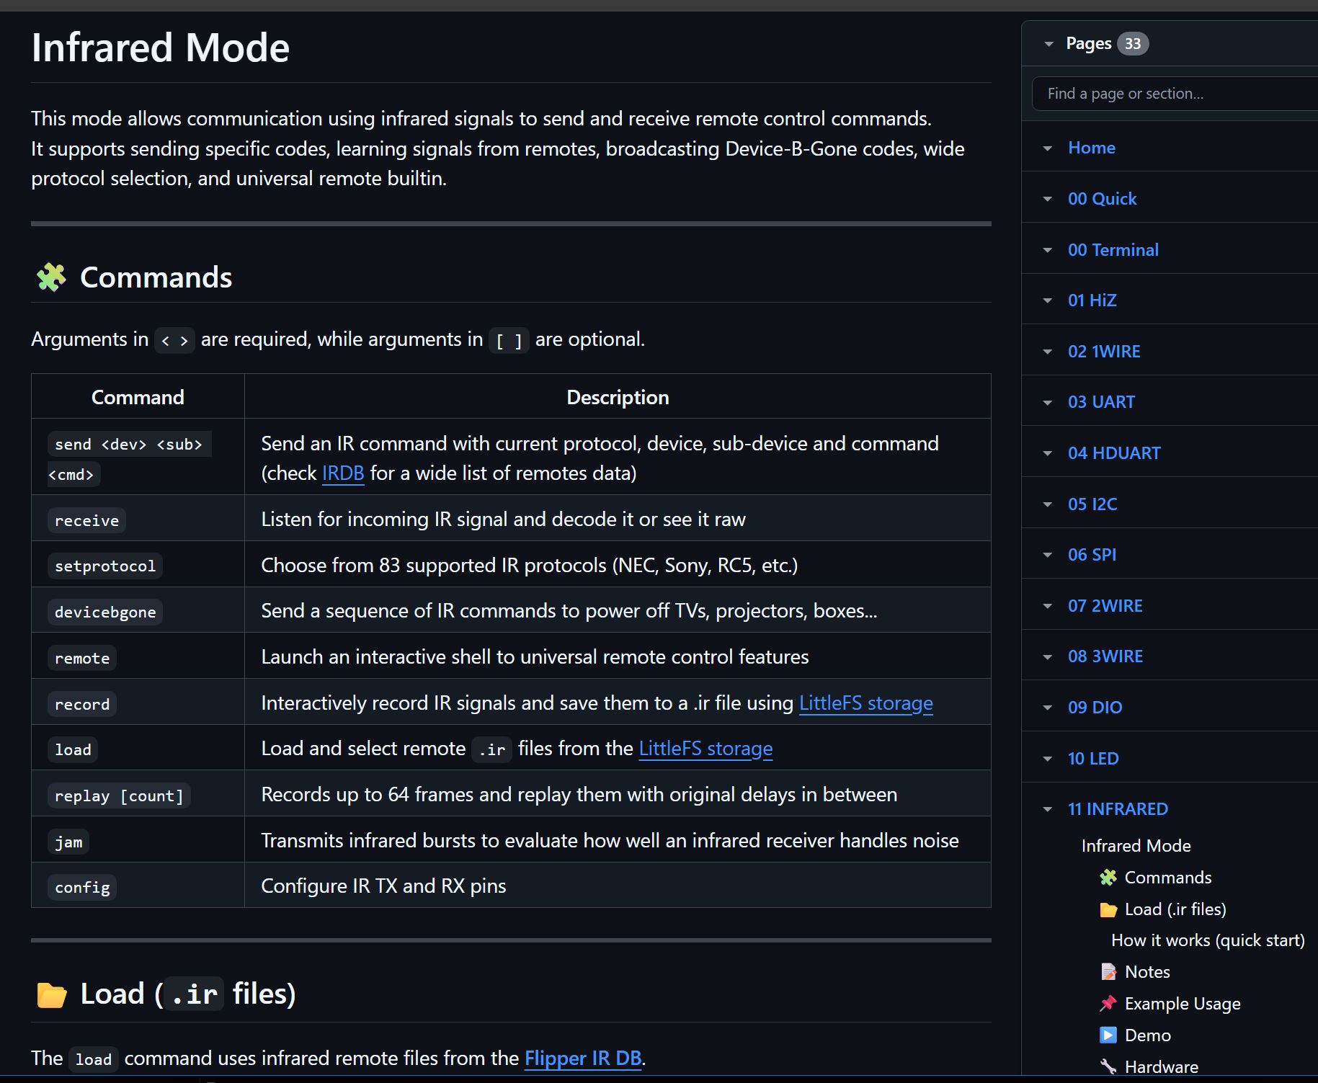Click the folder icon beside Load heading
The image size is (1318, 1083).
click(51, 994)
